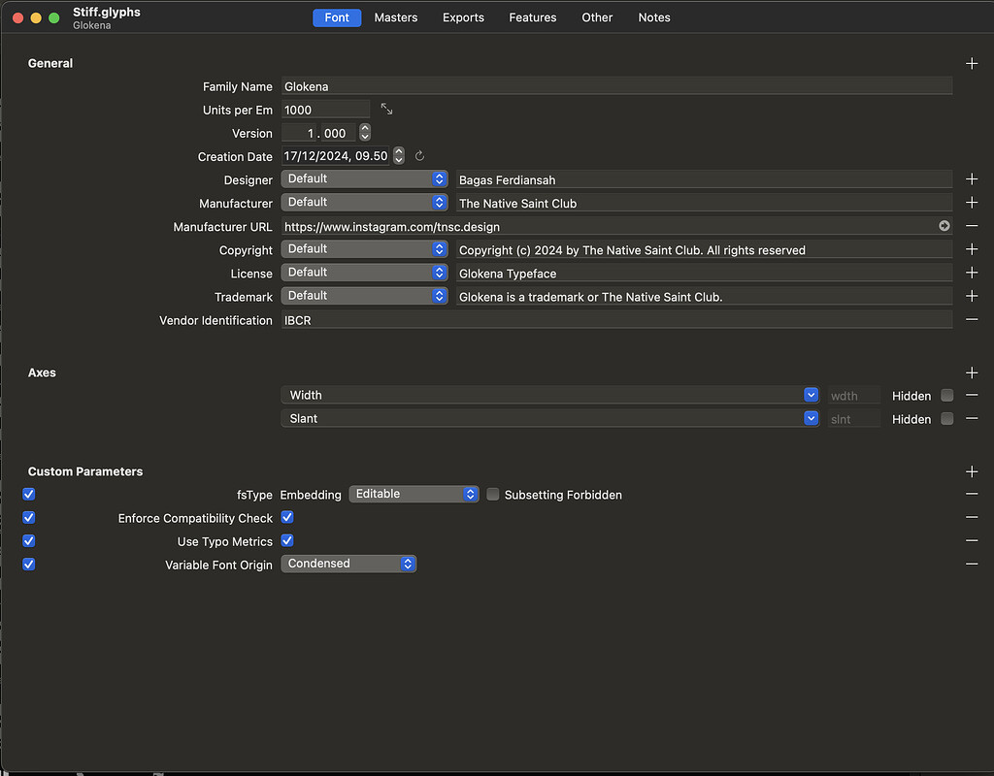The height and width of the screenshot is (776, 994).
Task: Switch to the Exports tab
Action: (463, 17)
